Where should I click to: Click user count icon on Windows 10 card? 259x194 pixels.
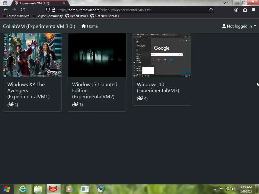click(x=140, y=98)
